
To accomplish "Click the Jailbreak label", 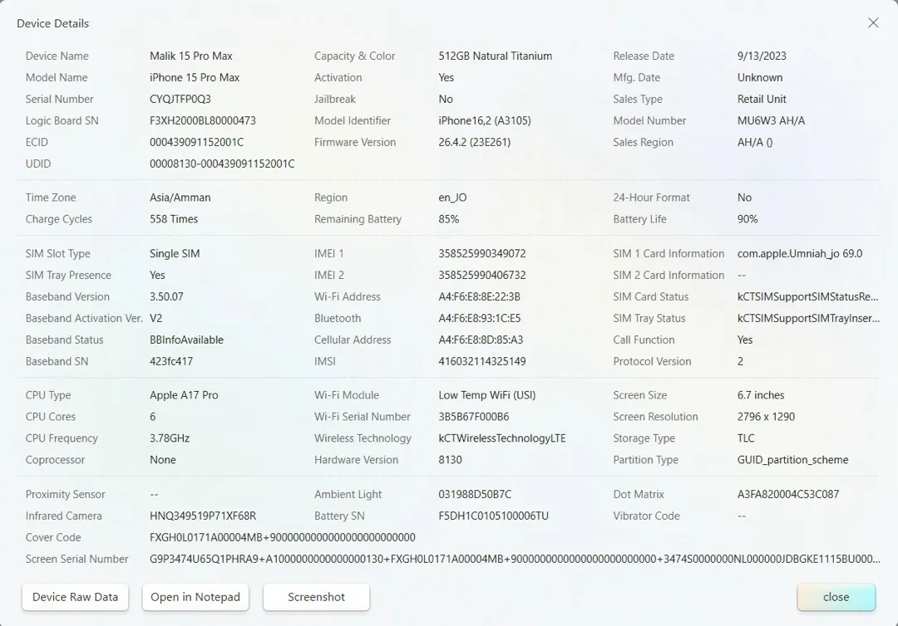I will click(x=335, y=99).
